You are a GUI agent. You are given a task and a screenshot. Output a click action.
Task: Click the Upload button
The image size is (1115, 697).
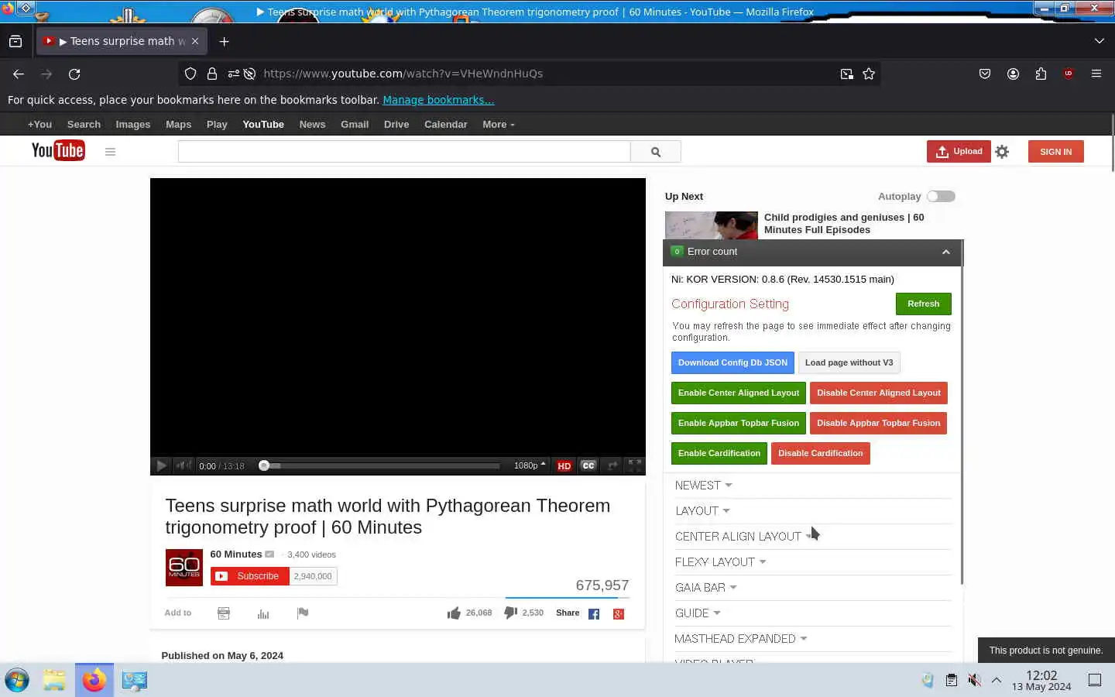pyautogui.click(x=959, y=152)
